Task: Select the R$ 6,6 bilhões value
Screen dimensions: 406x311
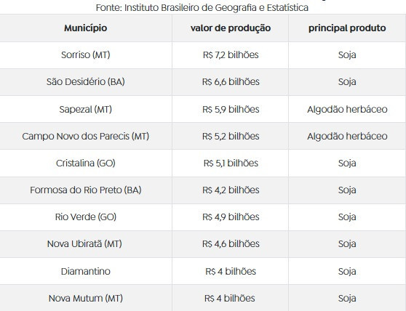Action: [231, 81]
